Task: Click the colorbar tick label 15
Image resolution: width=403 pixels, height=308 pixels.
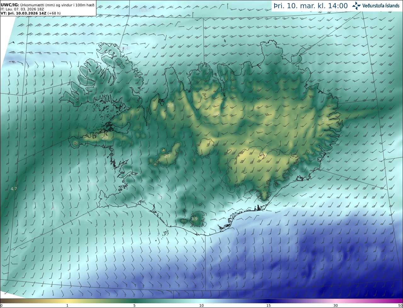Action: (269, 305)
